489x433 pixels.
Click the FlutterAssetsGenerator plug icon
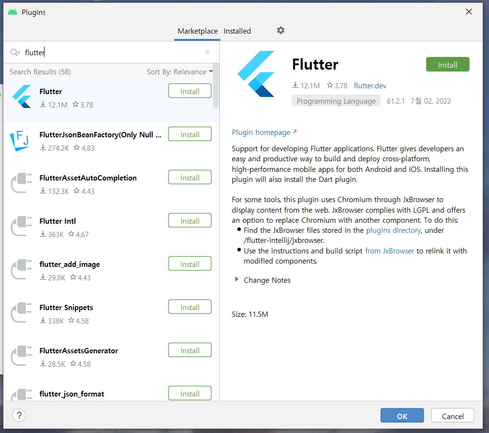coord(21,356)
